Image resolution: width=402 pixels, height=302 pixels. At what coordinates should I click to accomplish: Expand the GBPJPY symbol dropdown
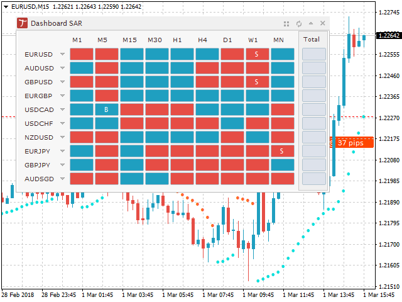point(62,165)
